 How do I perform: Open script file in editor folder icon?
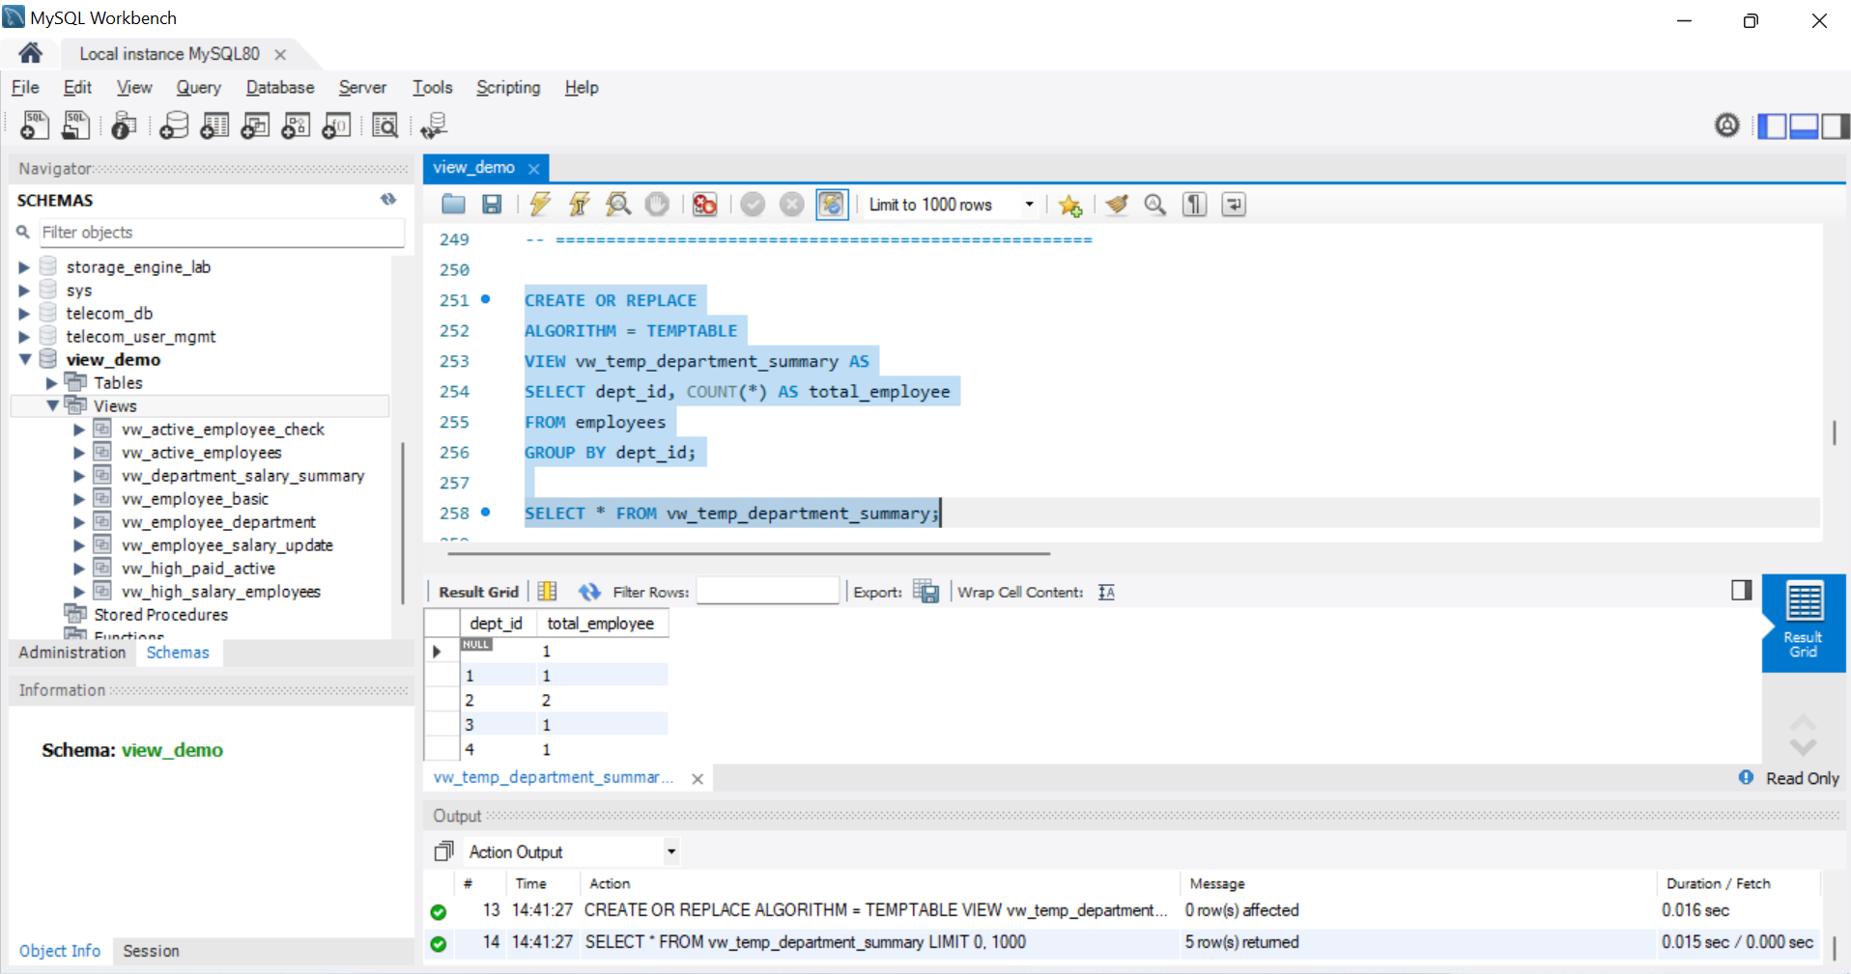click(x=453, y=204)
